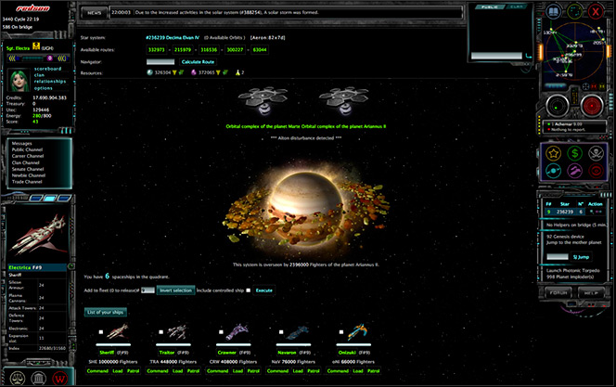Click the Execute button
Viewport: 616px width, 387px height.
pos(264,290)
